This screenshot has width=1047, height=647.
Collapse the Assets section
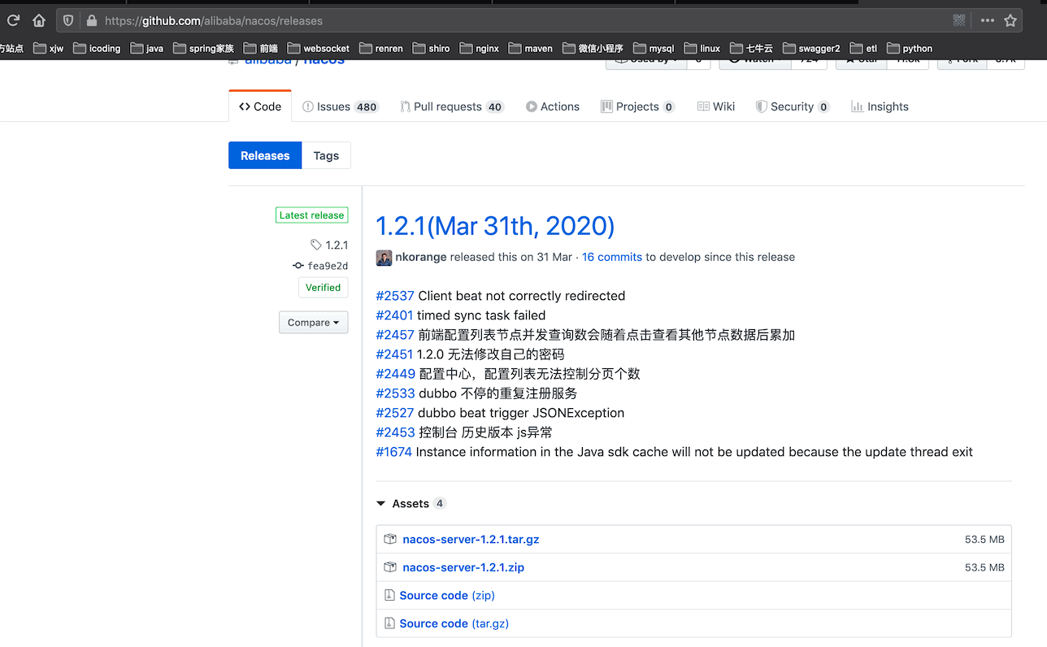(411, 504)
